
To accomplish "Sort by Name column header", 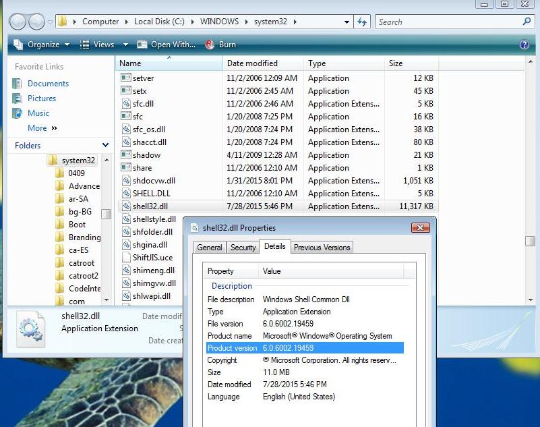I will coord(169,63).
